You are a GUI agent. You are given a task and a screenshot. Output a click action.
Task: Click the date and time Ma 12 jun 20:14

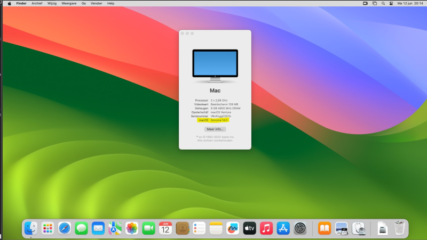click(x=410, y=3)
